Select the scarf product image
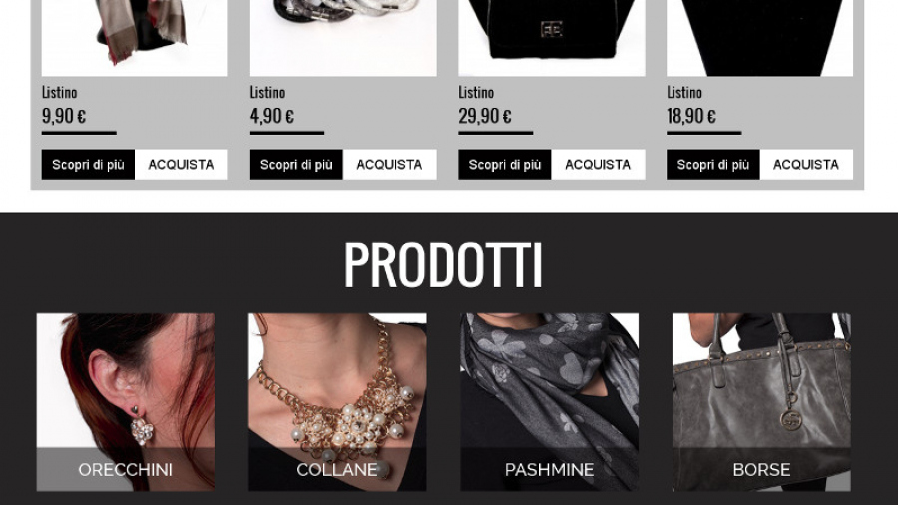 (135, 38)
